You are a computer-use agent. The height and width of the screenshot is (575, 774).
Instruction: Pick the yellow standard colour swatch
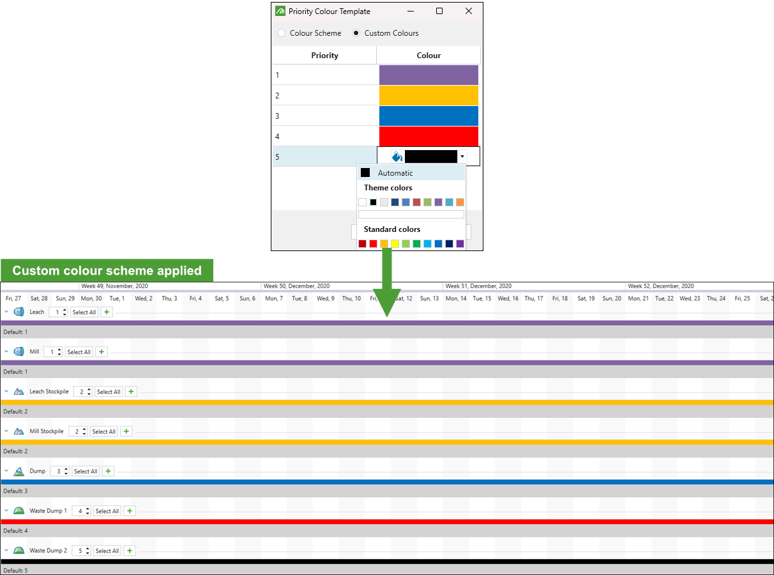click(395, 243)
